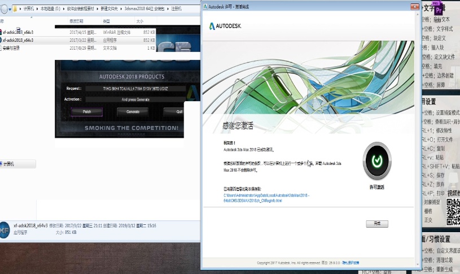Image resolution: width=460 pixels, height=274 pixels.
Task: Open the recent locations arrow beside back button
Action: tap(10, 9)
